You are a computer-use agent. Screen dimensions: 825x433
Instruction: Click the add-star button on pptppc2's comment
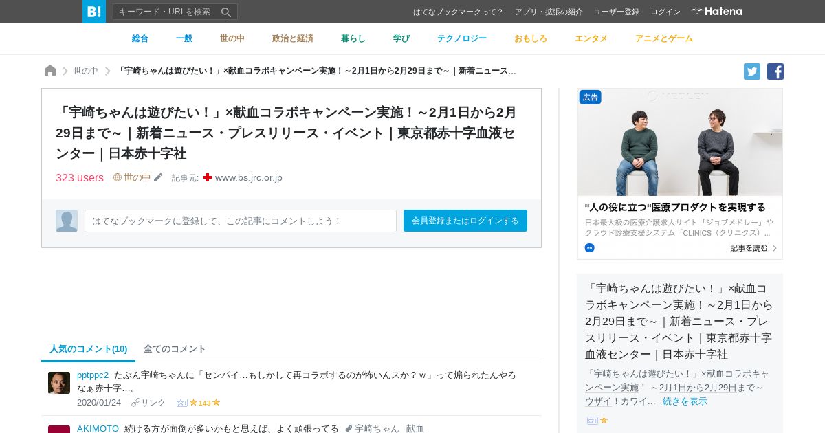tap(182, 403)
